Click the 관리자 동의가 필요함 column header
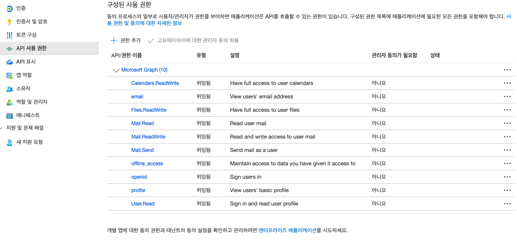 394,55
